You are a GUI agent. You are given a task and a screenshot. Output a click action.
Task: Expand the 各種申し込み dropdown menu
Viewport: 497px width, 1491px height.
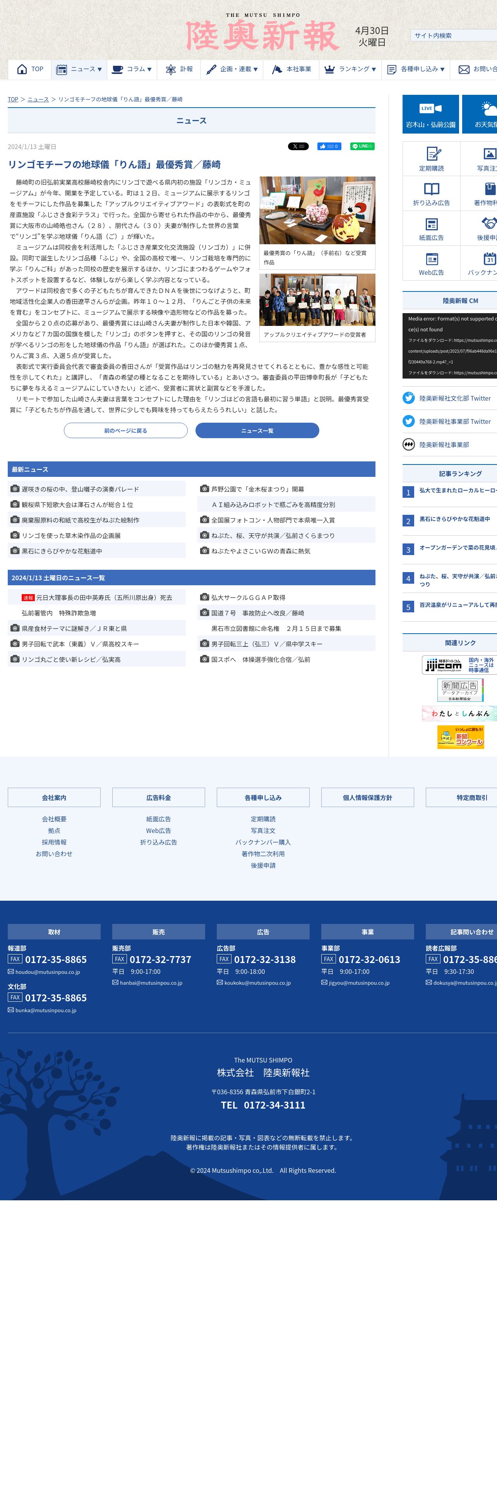click(415, 69)
